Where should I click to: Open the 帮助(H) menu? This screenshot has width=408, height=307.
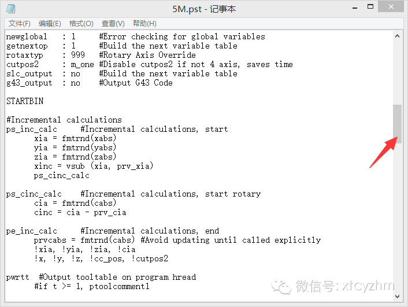(144, 23)
